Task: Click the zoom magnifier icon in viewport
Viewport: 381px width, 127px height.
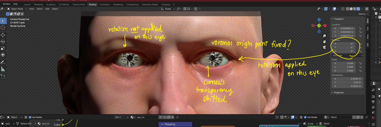Action: pos(324,36)
